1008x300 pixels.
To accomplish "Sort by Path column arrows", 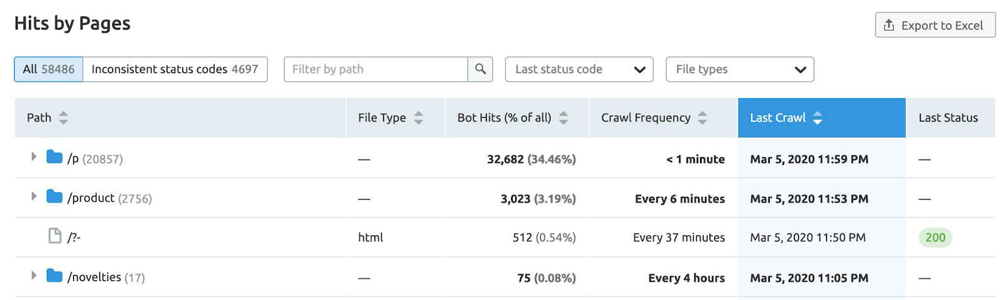I will pos(63,118).
